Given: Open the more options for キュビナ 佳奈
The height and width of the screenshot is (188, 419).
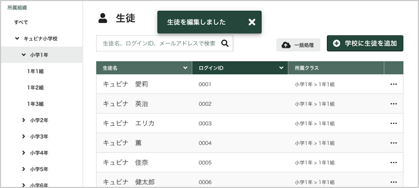Looking at the screenshot, I should pos(393,163).
